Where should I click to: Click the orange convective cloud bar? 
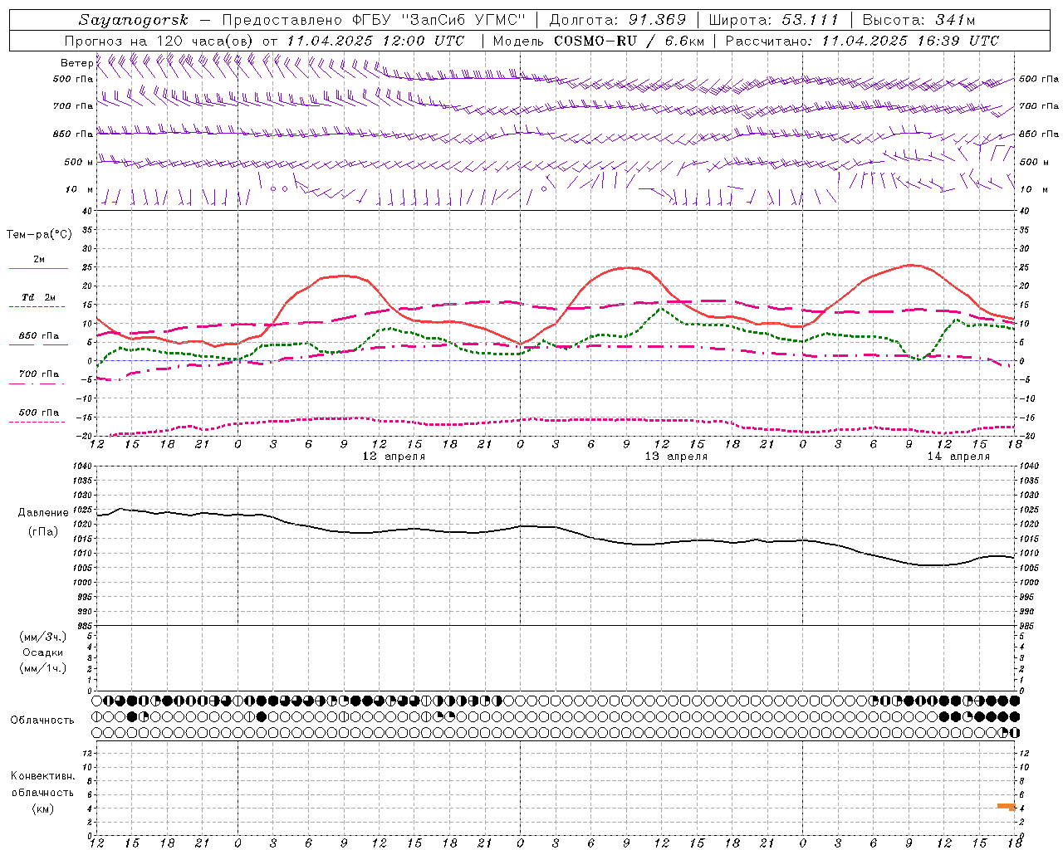(1006, 806)
